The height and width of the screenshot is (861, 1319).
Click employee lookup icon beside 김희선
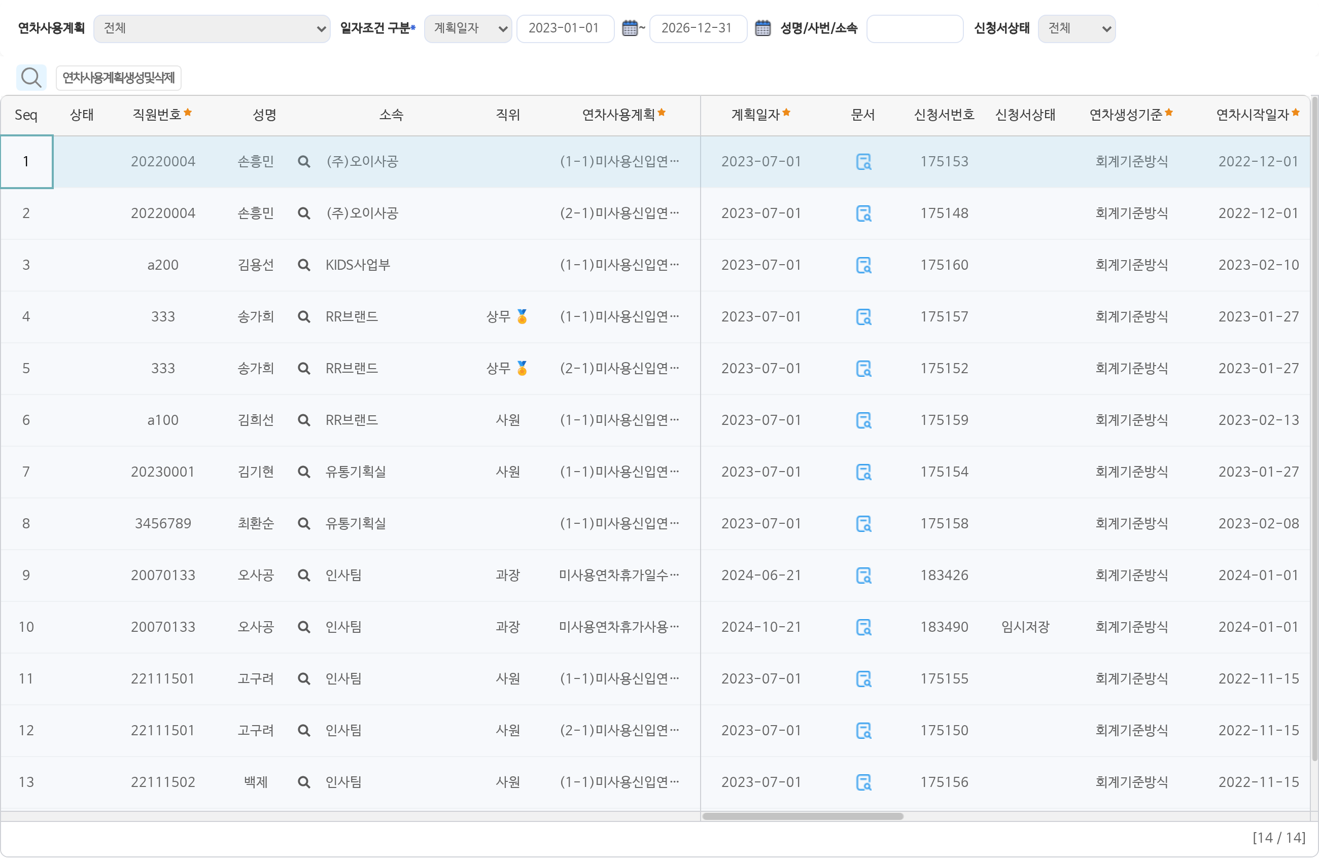304,420
